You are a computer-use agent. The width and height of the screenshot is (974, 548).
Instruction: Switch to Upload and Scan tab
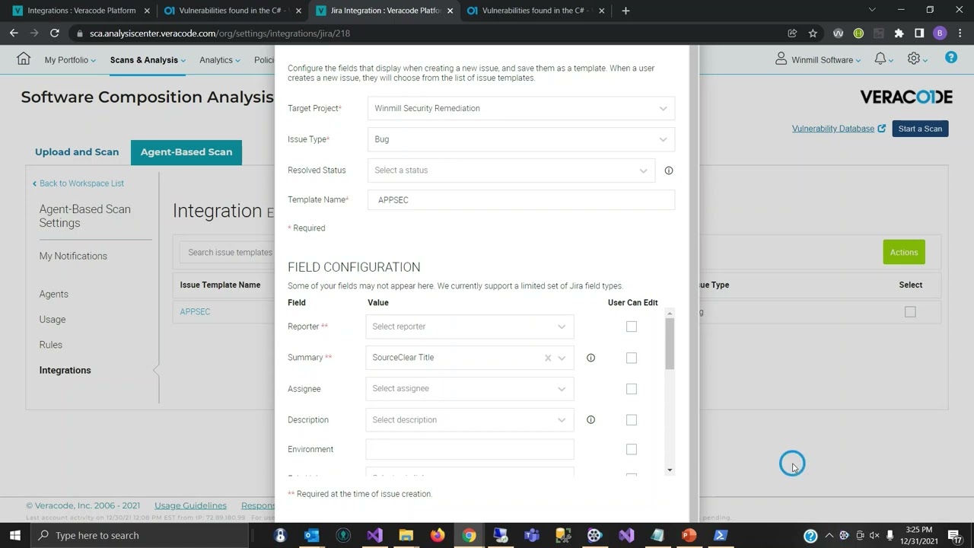coord(77,152)
